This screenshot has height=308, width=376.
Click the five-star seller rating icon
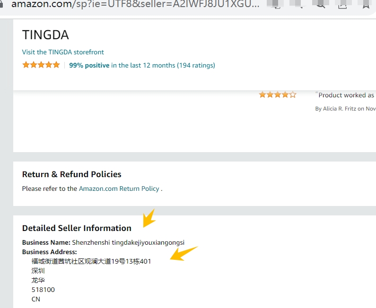pos(41,65)
